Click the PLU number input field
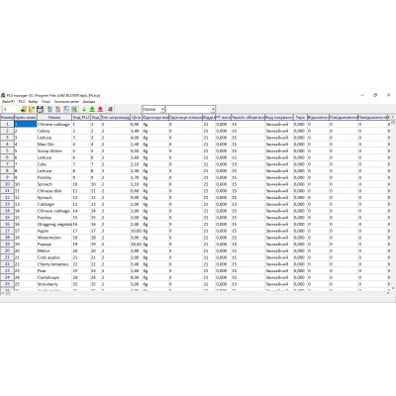This screenshot has height=396, width=396. (x=11, y=109)
